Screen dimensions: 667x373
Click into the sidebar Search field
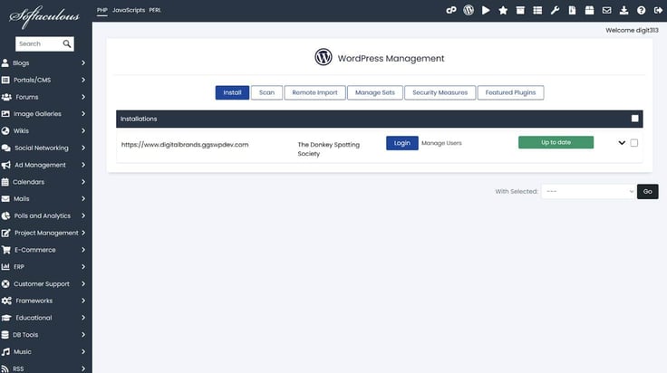coord(38,43)
